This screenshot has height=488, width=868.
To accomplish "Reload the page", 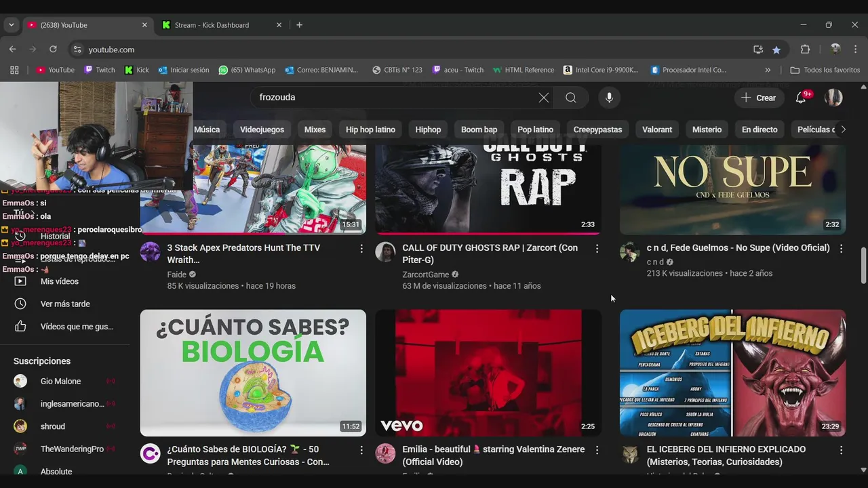I will 53,49.
